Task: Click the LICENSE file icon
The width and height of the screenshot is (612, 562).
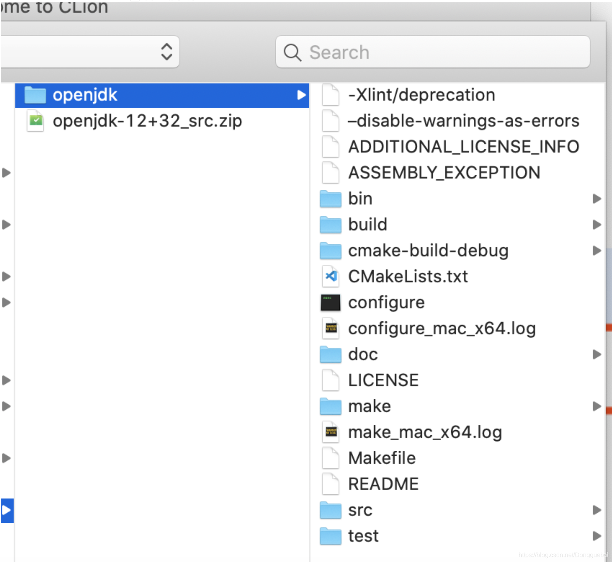Action: pos(330,380)
